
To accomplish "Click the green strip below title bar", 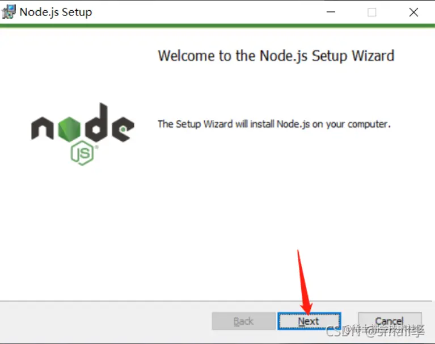I will tap(218, 26).
